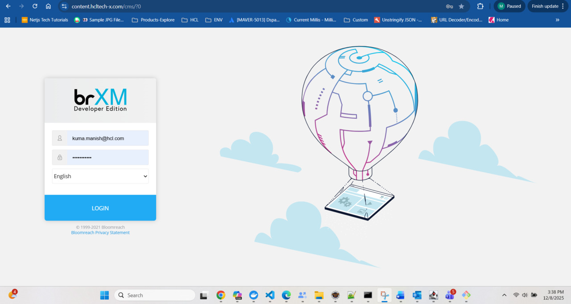Bookmark this page with the star
Viewport: 571px width, 304px height.
coord(461,6)
